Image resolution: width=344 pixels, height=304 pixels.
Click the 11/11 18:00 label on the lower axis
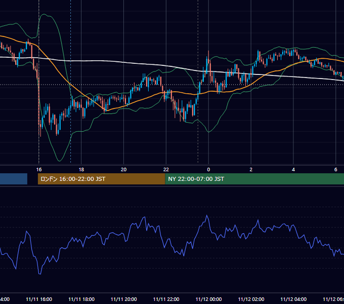(x=81, y=299)
